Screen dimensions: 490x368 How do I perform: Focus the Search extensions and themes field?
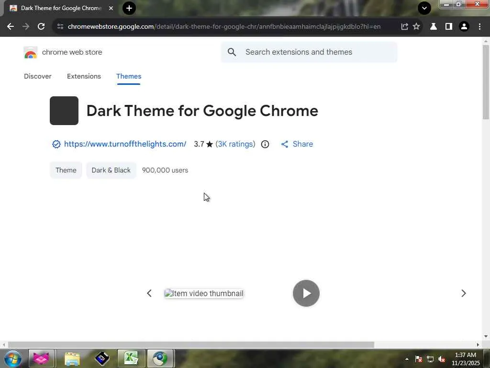coord(309,52)
